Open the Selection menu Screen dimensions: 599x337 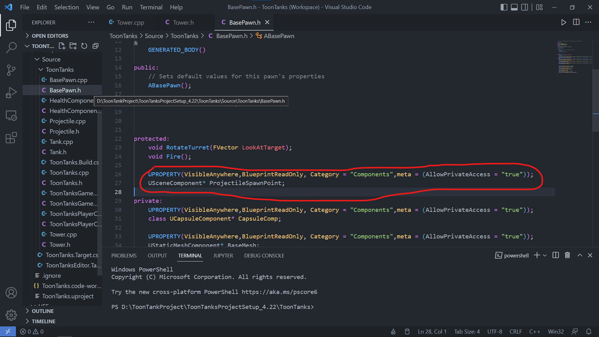(66, 7)
